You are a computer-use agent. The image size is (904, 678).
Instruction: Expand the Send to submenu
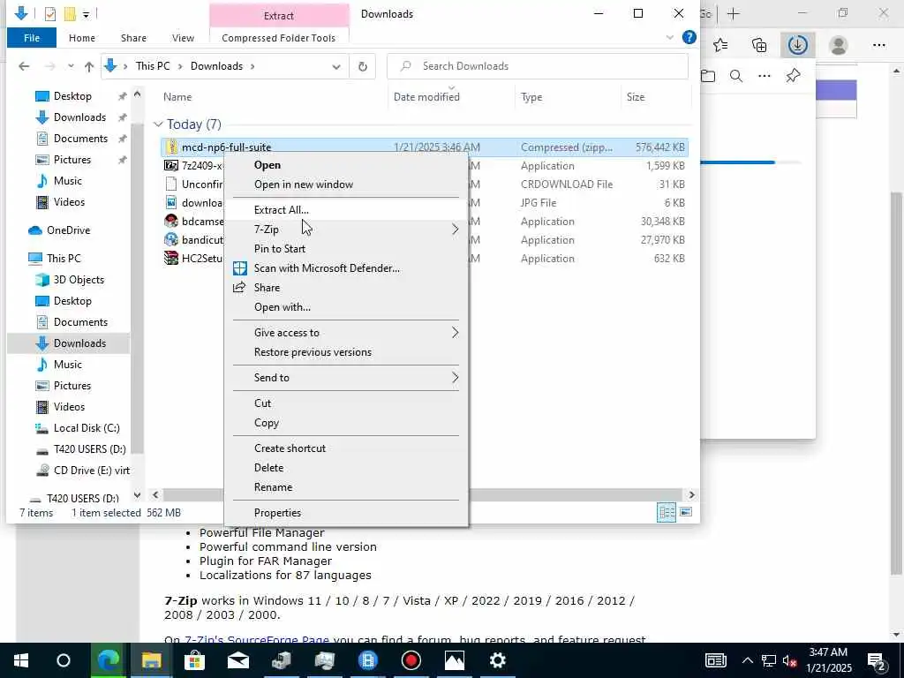point(346,378)
